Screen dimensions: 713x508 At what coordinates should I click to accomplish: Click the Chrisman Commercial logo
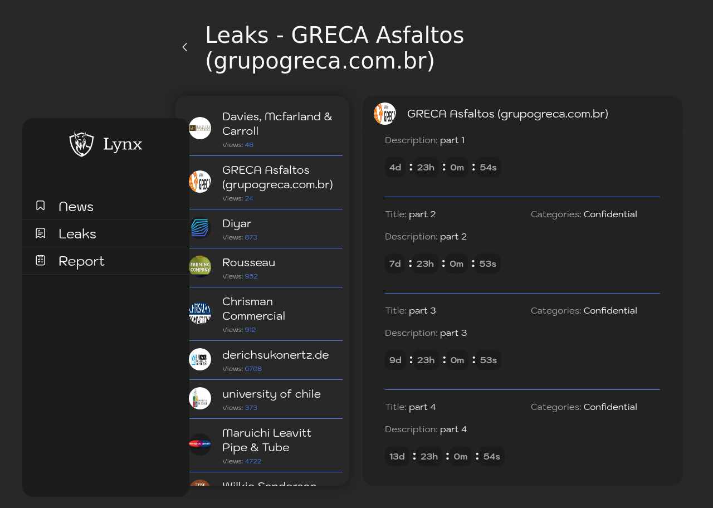click(200, 314)
